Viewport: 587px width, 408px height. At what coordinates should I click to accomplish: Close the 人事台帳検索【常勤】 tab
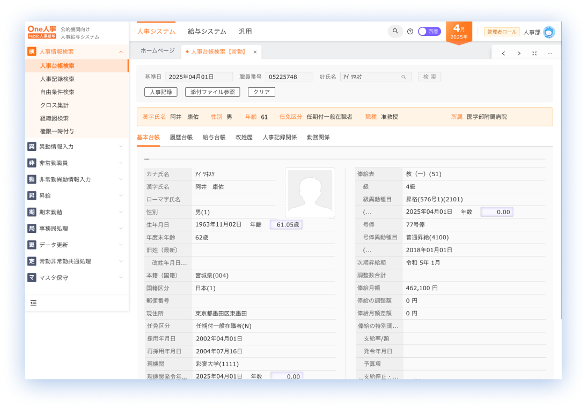(255, 52)
